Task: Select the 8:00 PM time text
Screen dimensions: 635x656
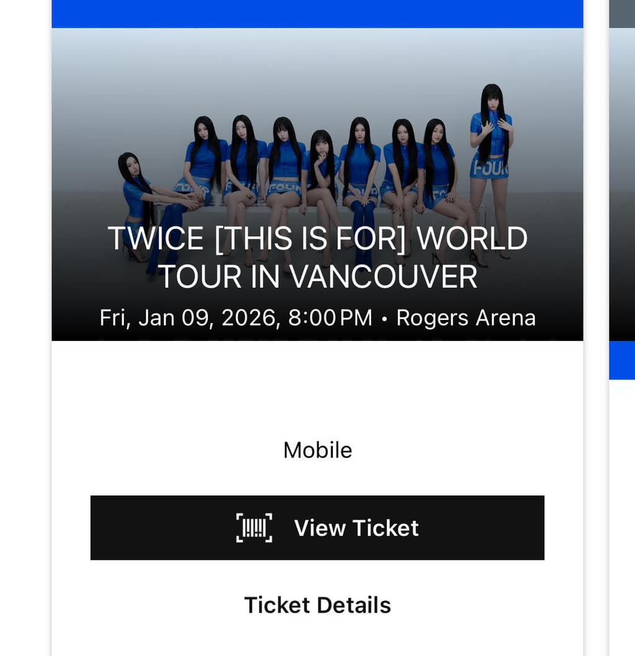Action: [x=330, y=317]
